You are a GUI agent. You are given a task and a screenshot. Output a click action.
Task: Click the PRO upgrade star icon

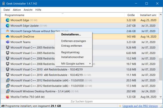point(120,106)
